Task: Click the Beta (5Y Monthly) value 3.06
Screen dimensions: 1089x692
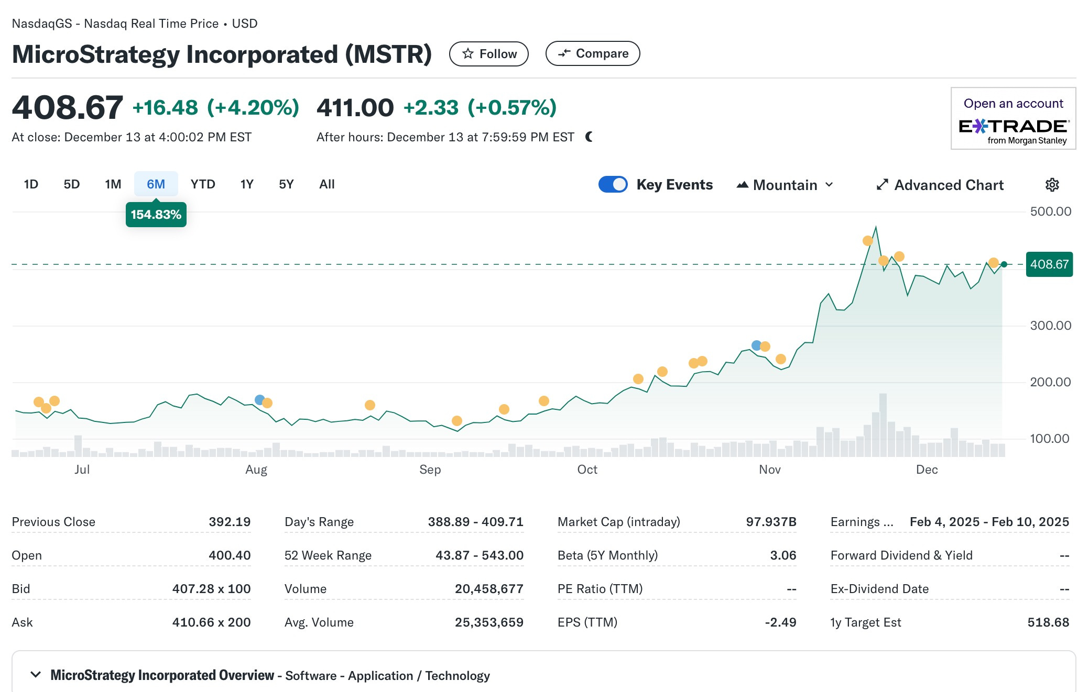Action: (783, 555)
